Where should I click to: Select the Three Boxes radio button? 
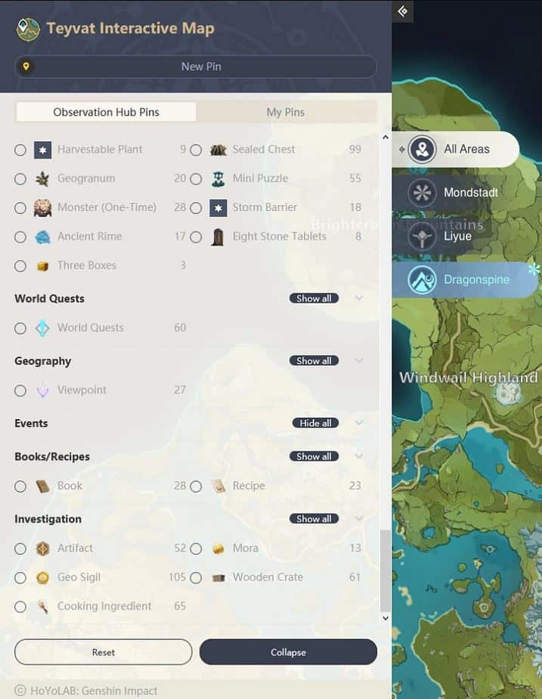20,266
